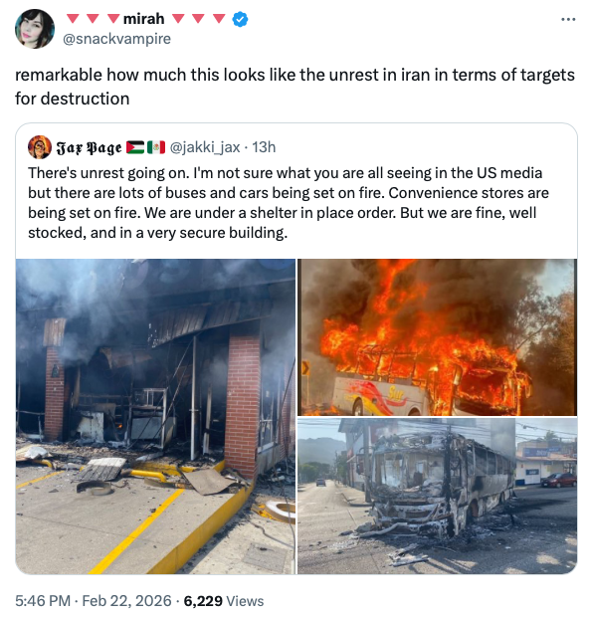Click the @jakki_jax handle
This screenshot has width=590, height=617.
point(205,147)
